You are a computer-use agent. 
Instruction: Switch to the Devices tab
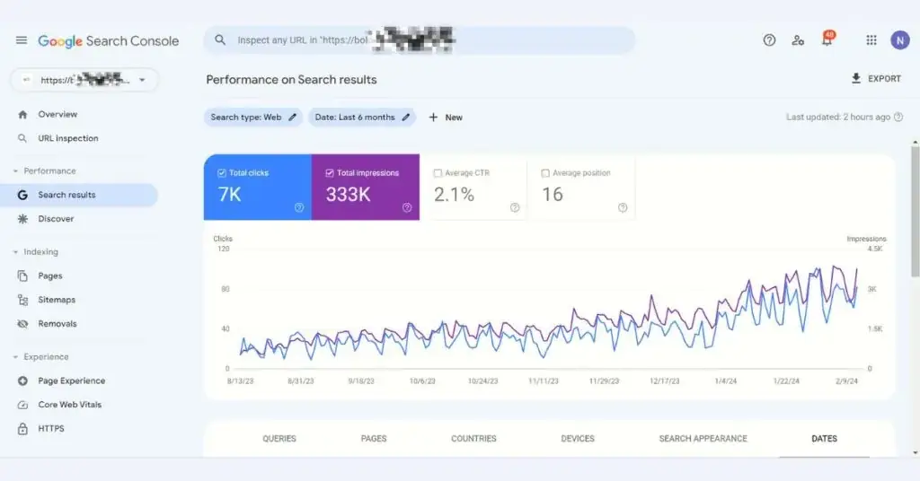[578, 438]
